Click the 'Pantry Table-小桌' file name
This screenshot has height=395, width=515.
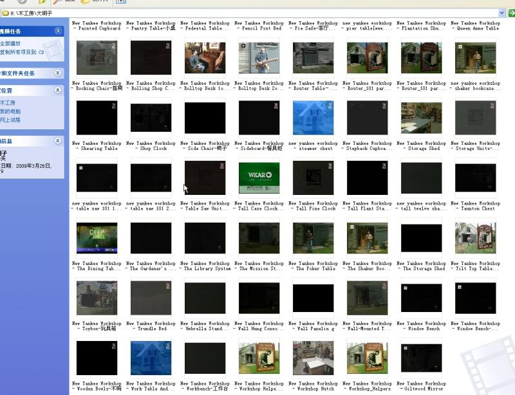coord(151,26)
